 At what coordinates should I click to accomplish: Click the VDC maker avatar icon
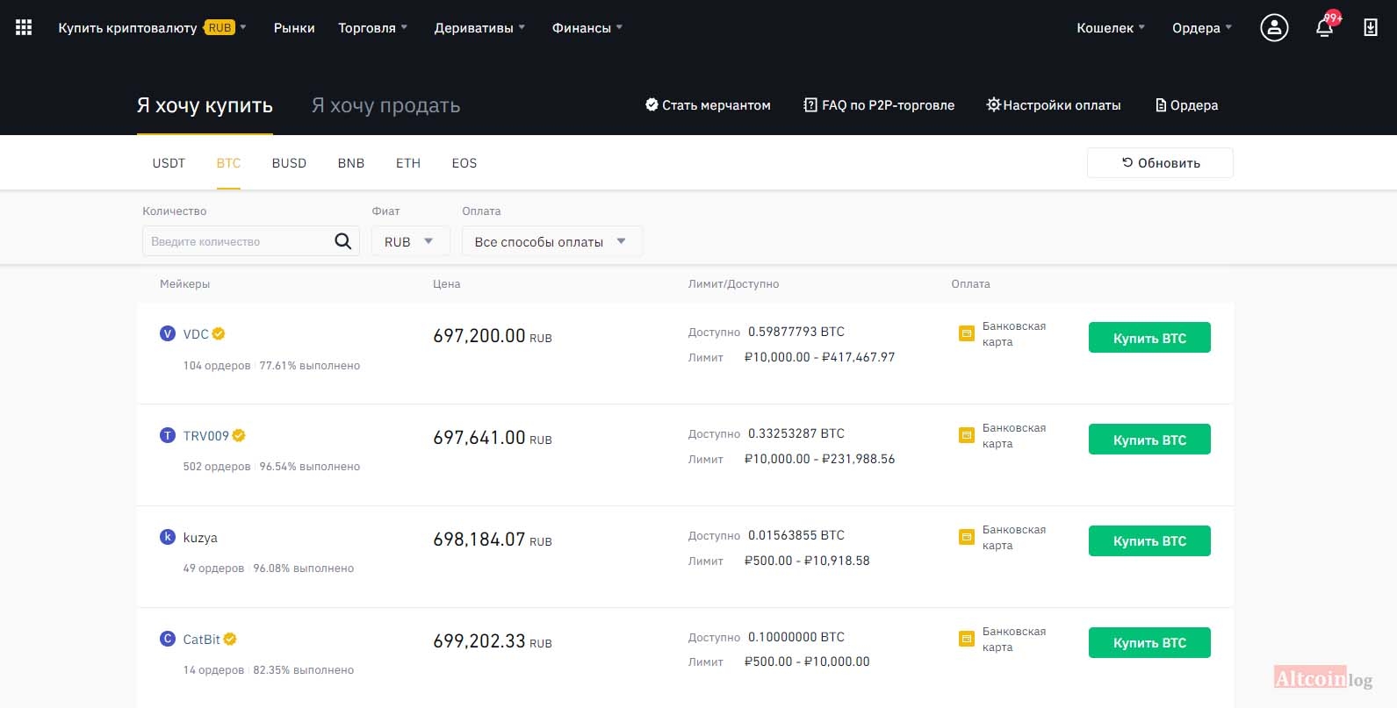167,333
